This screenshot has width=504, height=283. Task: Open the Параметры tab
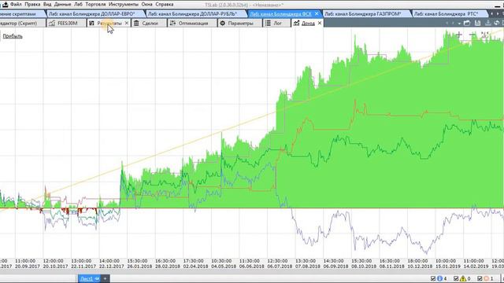(240, 23)
